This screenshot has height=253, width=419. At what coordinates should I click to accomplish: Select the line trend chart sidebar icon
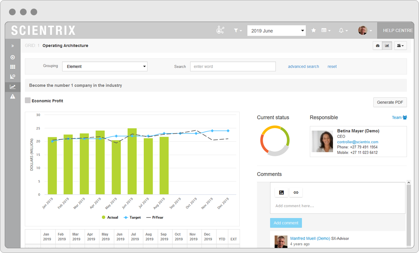(x=13, y=87)
